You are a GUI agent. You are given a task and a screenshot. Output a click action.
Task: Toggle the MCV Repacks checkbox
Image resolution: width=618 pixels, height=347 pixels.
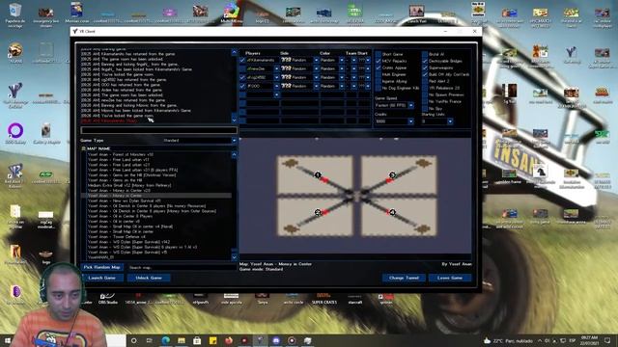click(379, 61)
